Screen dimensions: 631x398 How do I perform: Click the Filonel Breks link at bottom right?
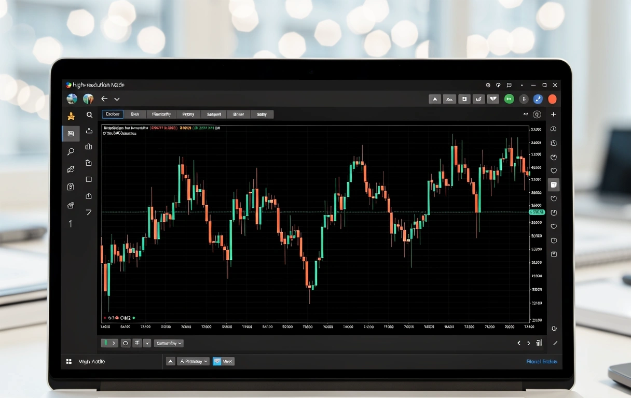[543, 361]
